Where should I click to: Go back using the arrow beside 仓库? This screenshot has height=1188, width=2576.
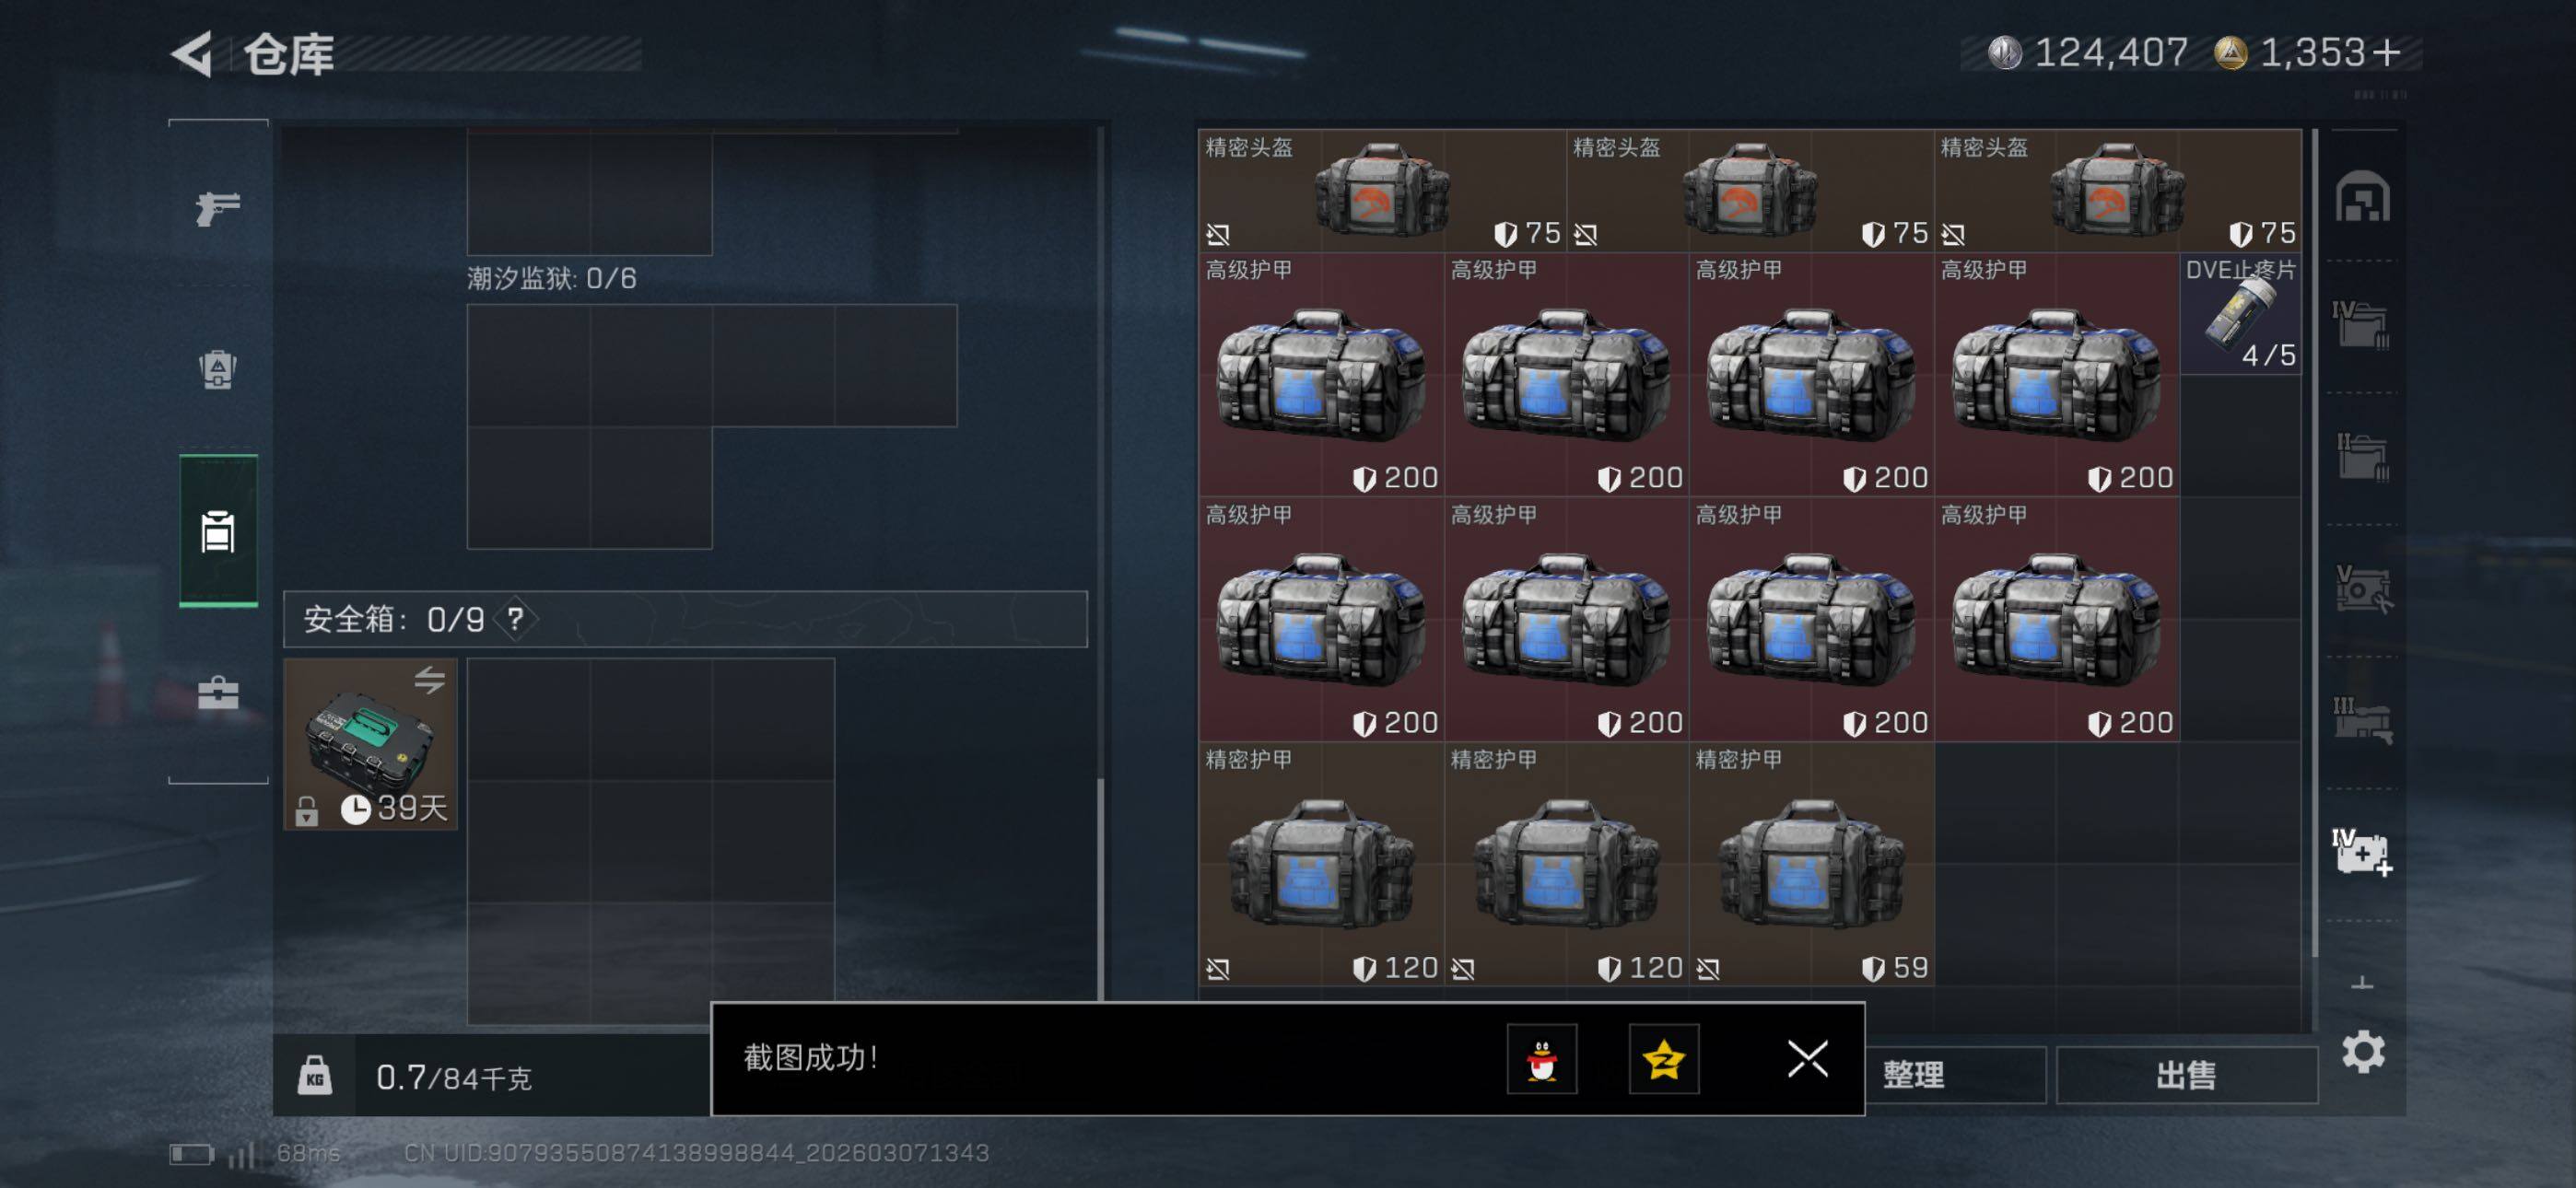click(x=192, y=54)
